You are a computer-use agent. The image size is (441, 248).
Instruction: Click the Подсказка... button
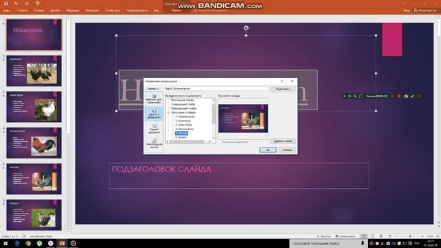[283, 89]
